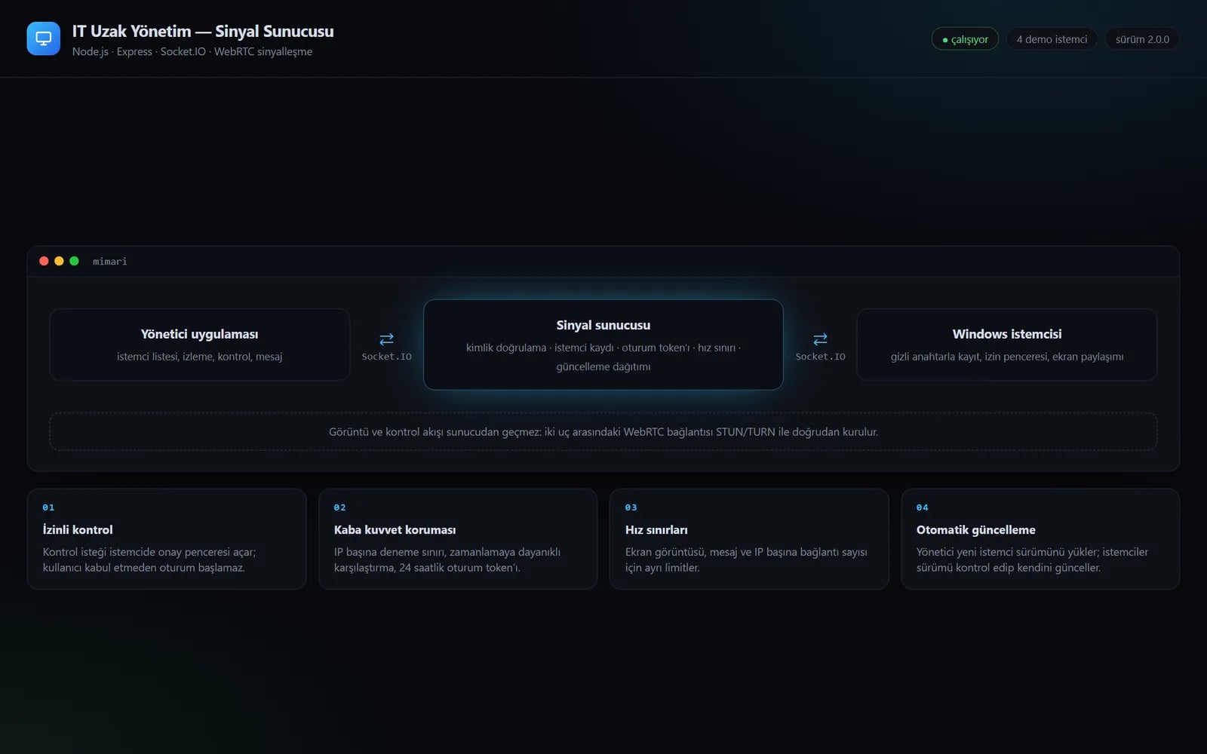Screen dimensions: 1207x754
Task: Click the yellow dot in mimari window
Action: [x=59, y=261]
